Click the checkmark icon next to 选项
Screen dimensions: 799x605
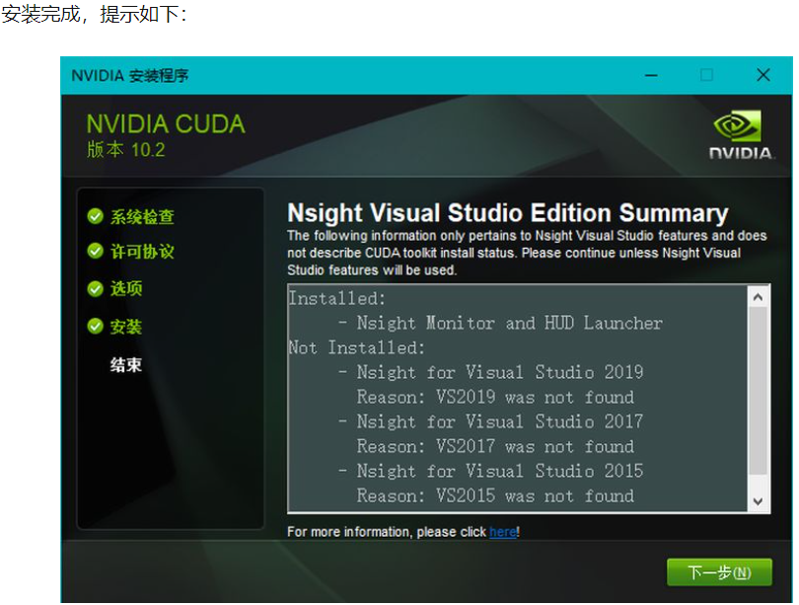click(x=95, y=288)
